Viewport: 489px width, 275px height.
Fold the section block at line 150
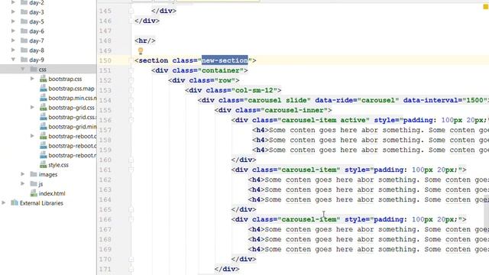click(131, 60)
